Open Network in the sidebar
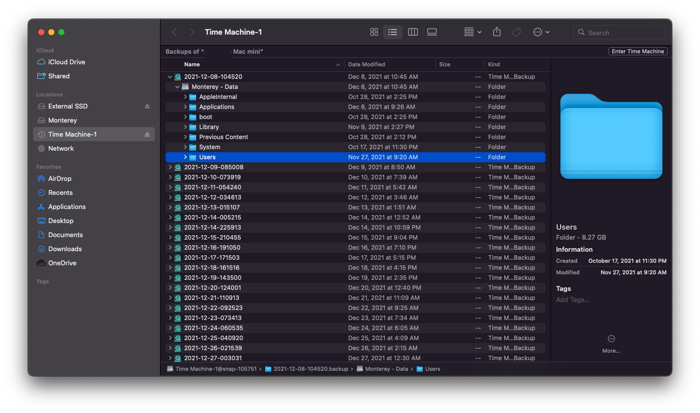The image size is (700, 413). coord(94,149)
